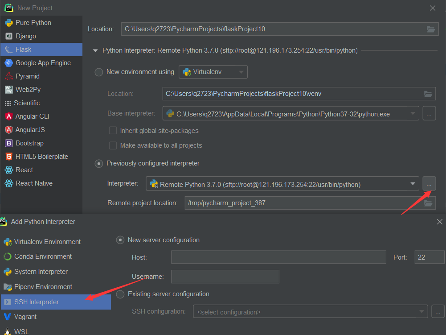446x335 pixels.
Task: Click the Flask icon in sidebar
Action: pyautogui.click(x=9, y=50)
